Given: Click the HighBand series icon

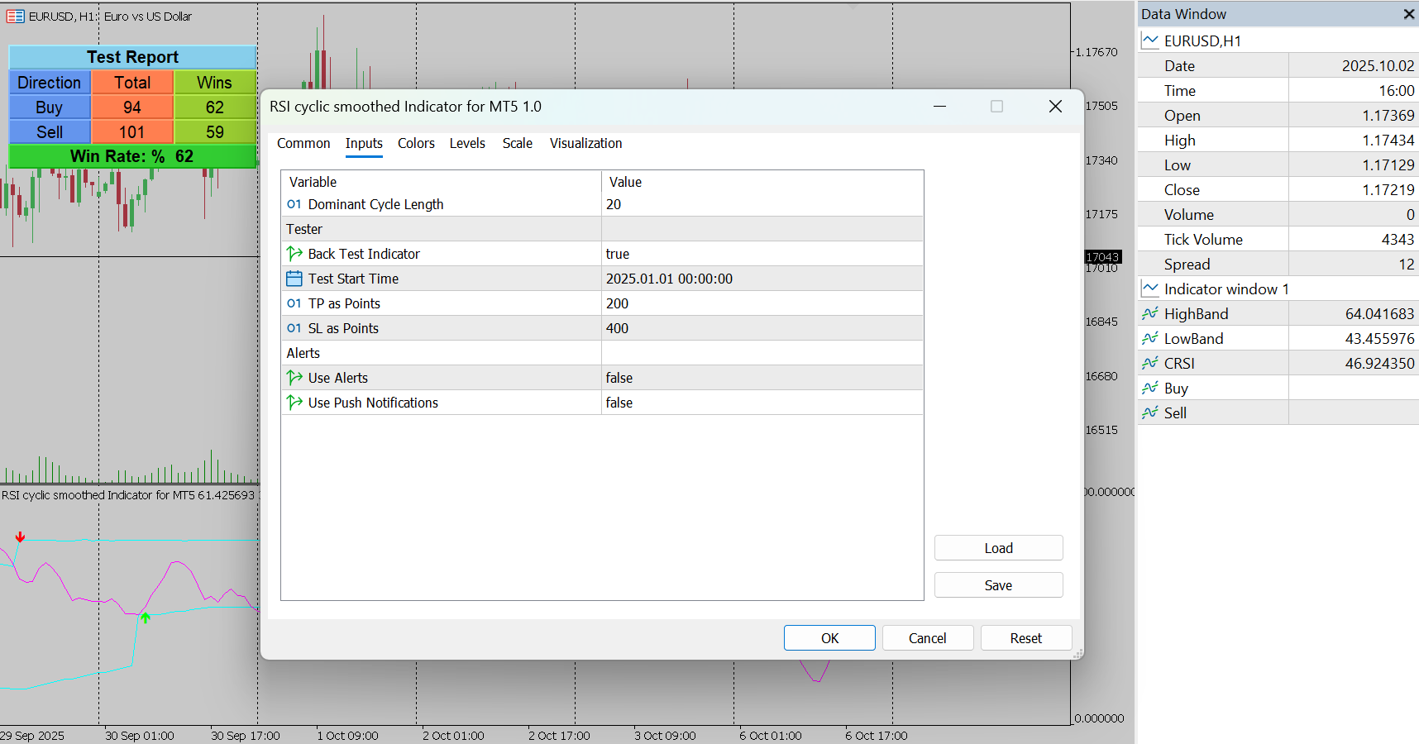Looking at the screenshot, I should tap(1149, 313).
